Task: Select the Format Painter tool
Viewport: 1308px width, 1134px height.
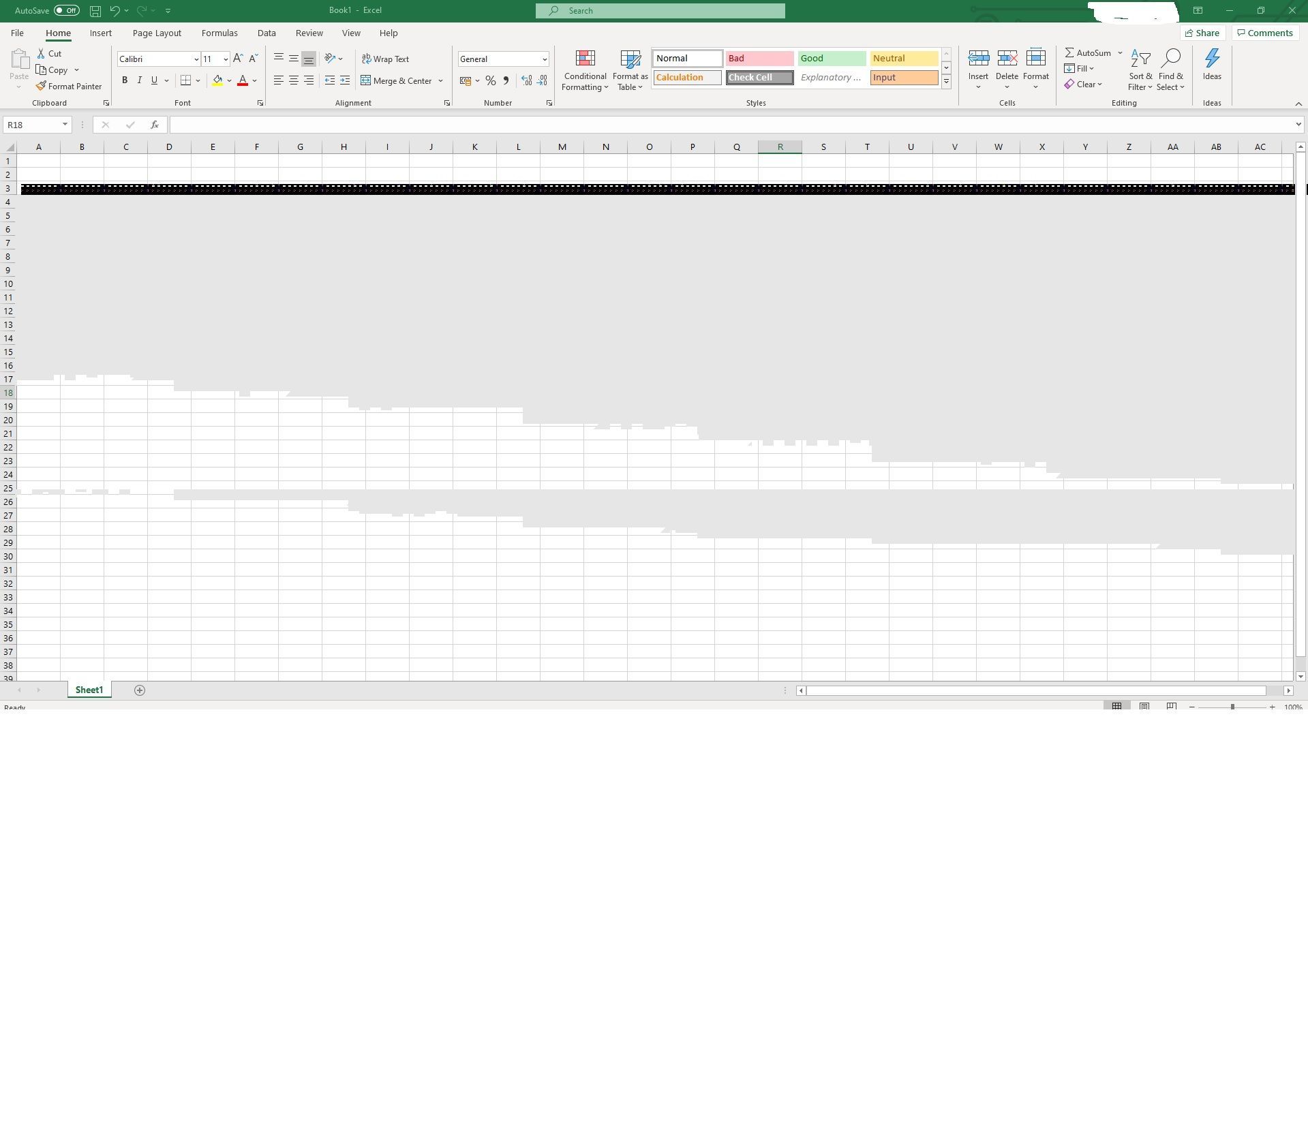Action: tap(69, 86)
